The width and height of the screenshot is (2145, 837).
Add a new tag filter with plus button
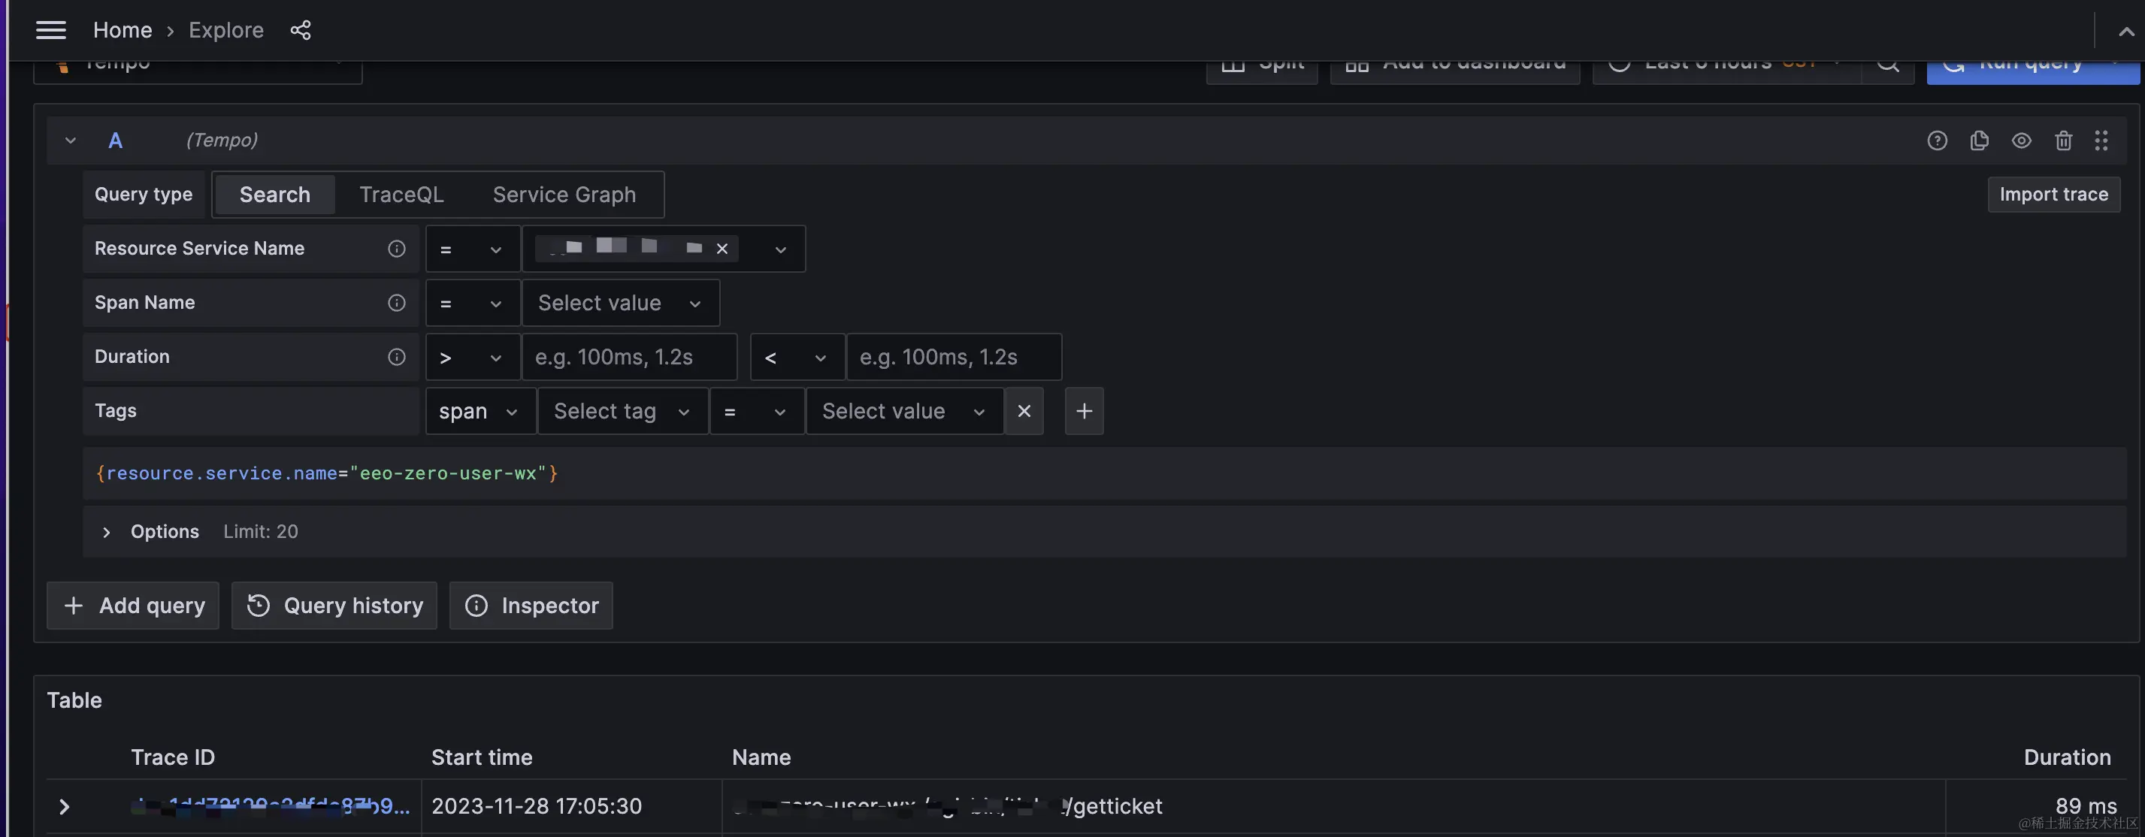point(1083,412)
